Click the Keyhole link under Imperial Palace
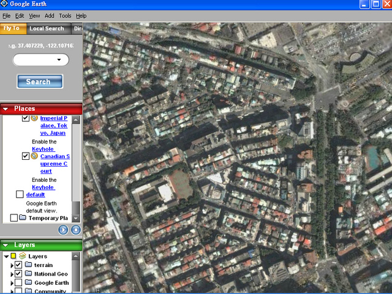 [43, 149]
